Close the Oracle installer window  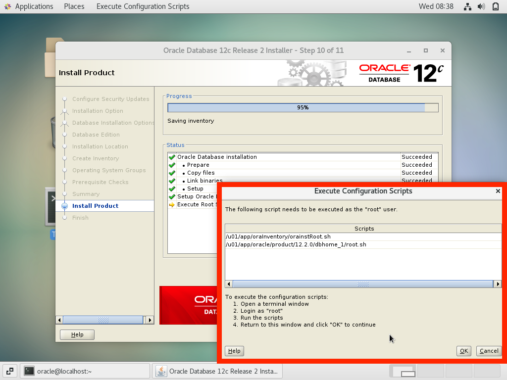coord(443,51)
